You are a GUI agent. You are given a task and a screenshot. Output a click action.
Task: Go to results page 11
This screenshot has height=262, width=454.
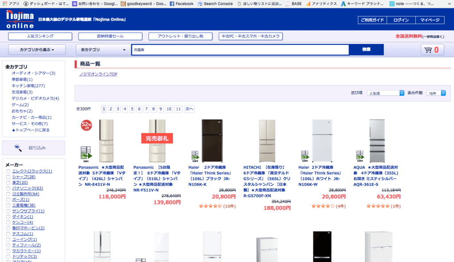pos(178,109)
